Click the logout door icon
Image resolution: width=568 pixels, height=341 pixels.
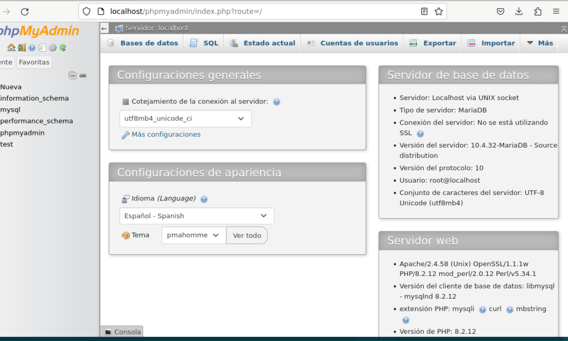tap(21, 48)
